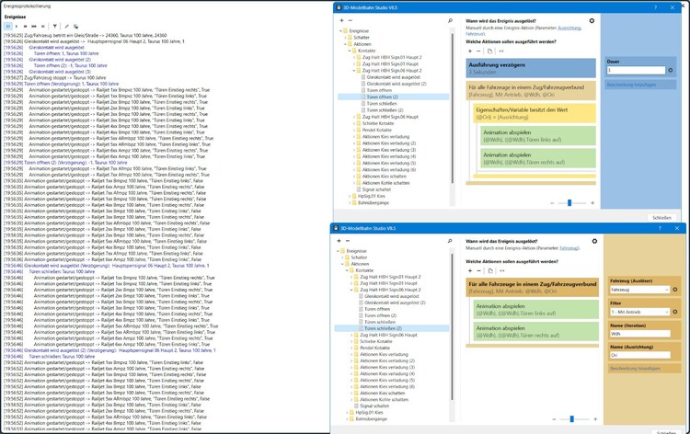The height and width of the screenshot is (434, 690).
Task: Select Türen öffnen in the lower event tree
Action: pos(377,309)
